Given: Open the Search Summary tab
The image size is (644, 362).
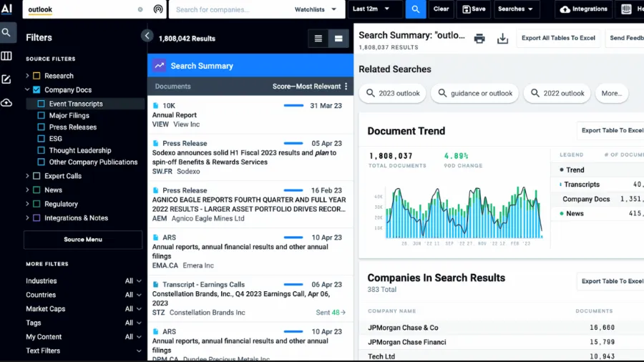Looking at the screenshot, I should click(x=250, y=66).
